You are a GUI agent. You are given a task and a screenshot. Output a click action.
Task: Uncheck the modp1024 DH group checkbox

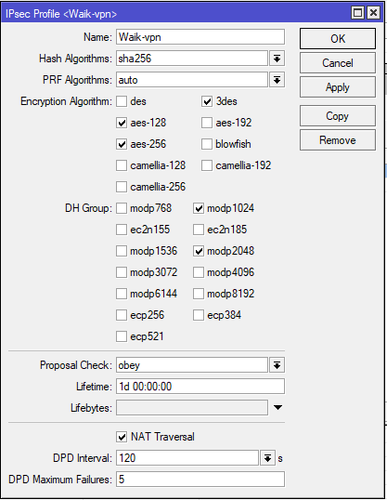(199, 208)
